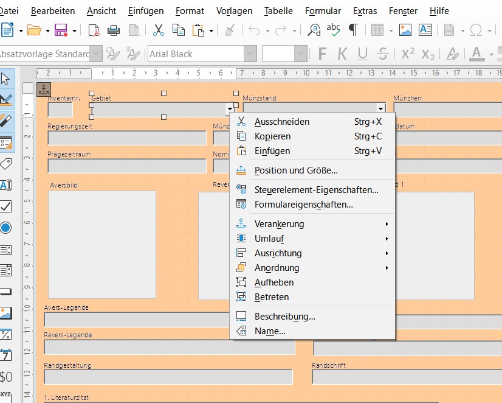Click the Save floppy disk icon
This screenshot has width=502, height=403.
click(x=61, y=30)
